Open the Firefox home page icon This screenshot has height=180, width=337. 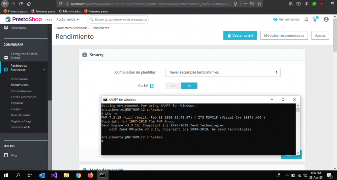[x=29, y=4]
